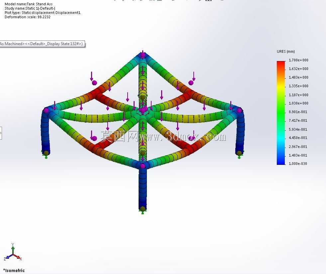This screenshot has height=274, width=326.
Task: Select the 1.335e+000 legend value
Action: click(298, 86)
